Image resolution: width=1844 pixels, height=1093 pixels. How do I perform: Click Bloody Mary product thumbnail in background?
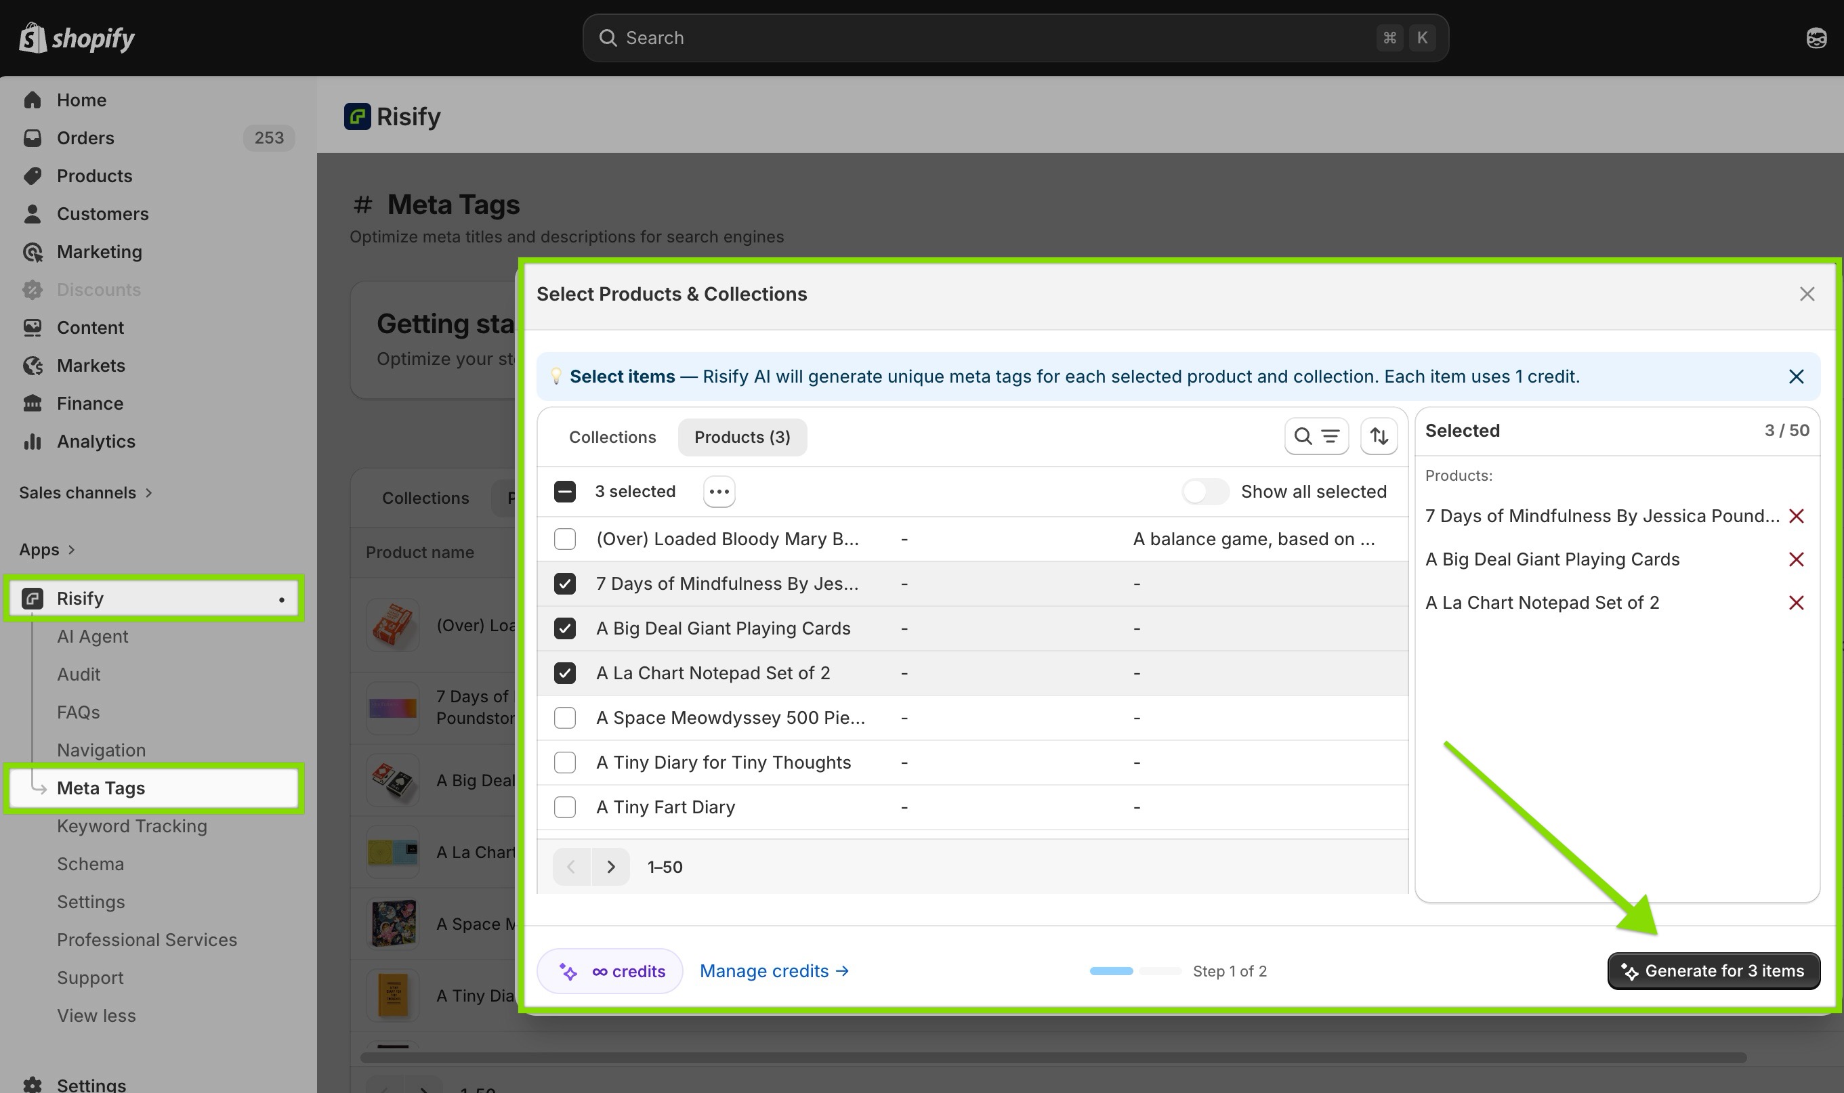393,625
